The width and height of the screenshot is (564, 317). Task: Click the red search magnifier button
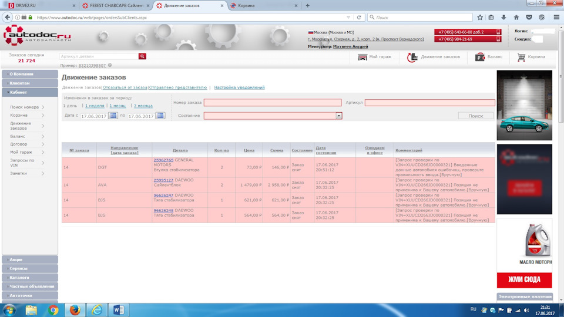tap(142, 56)
